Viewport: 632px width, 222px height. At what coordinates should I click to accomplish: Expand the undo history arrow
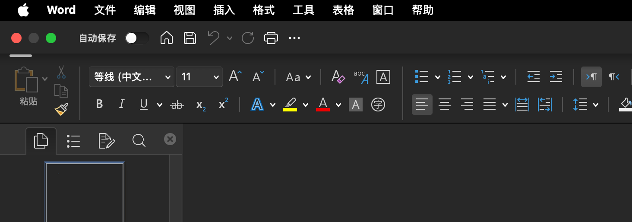tap(230, 38)
